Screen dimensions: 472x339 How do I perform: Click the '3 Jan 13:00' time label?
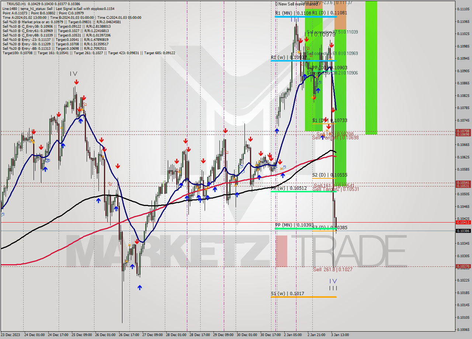[x=340, y=335]
